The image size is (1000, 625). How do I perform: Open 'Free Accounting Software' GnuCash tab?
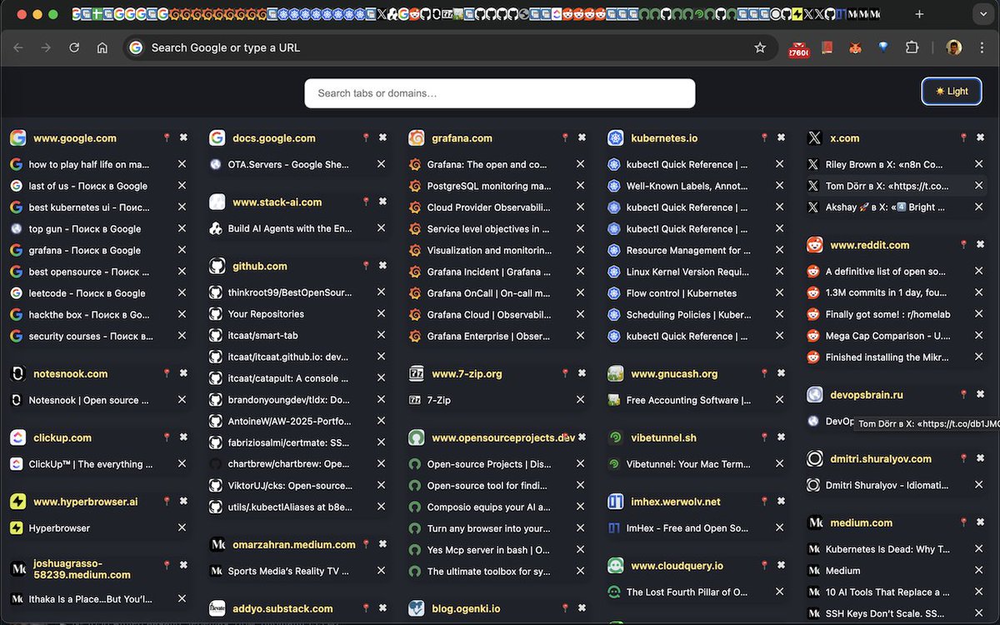point(687,400)
